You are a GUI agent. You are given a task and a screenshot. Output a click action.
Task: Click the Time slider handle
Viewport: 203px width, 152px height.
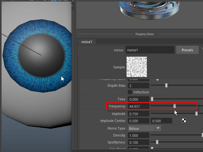coord(152,99)
